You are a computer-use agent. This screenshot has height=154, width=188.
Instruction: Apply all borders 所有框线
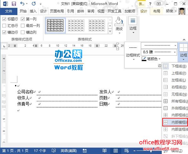click(175, 101)
